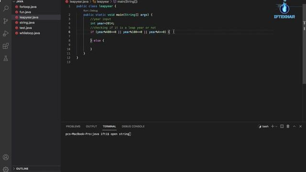
Task: Click the 'int year=2014;' code line
Action: point(102,23)
